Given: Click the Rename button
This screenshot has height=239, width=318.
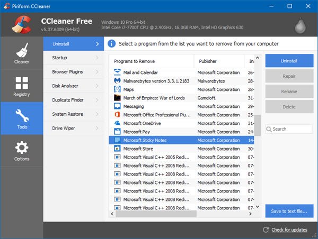Looking at the screenshot, I should click(289, 91).
